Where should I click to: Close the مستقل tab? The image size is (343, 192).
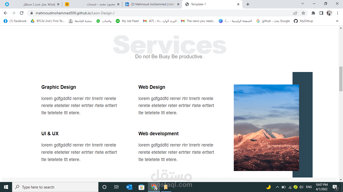[x=58, y=4]
